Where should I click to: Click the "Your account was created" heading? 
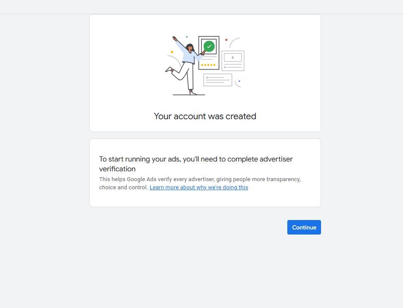point(205,116)
